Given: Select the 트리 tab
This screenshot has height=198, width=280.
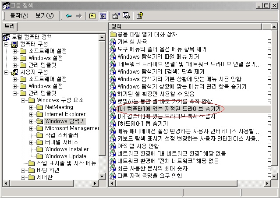Looking at the screenshot, I should pos(9,26).
